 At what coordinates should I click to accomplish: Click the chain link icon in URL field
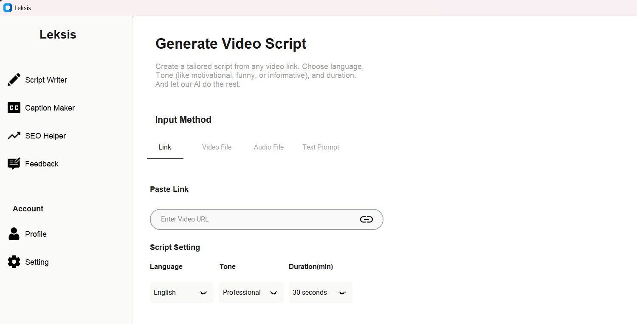[x=366, y=219]
